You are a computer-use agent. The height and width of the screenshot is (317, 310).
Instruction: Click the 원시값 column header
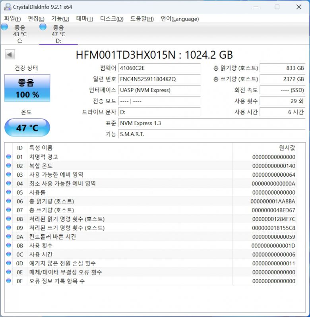[x=287, y=148]
